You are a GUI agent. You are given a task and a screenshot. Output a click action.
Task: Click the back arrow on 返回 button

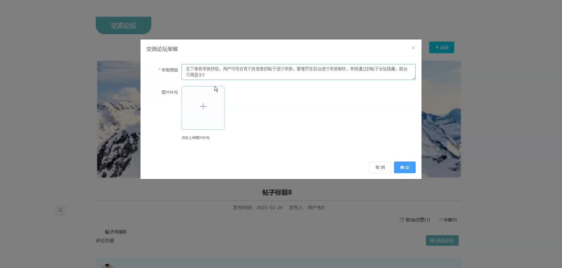click(437, 47)
